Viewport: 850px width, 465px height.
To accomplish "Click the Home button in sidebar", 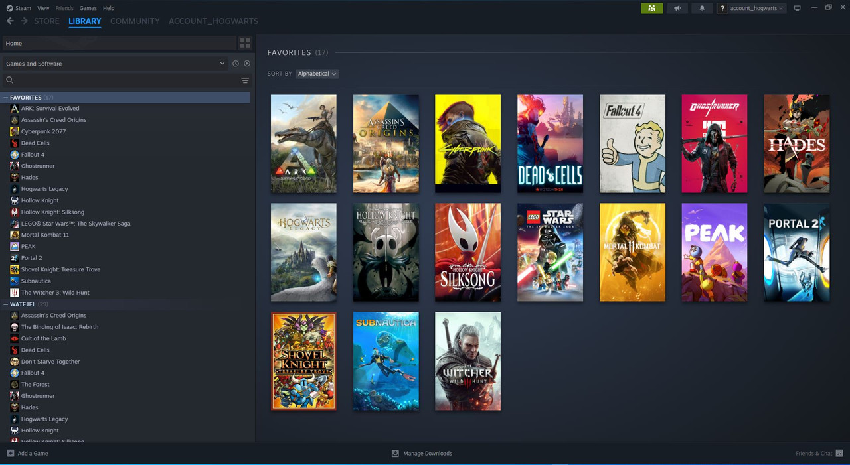I will click(x=119, y=43).
